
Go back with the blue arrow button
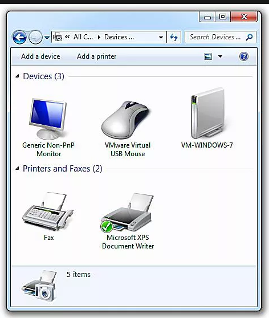click(19, 37)
